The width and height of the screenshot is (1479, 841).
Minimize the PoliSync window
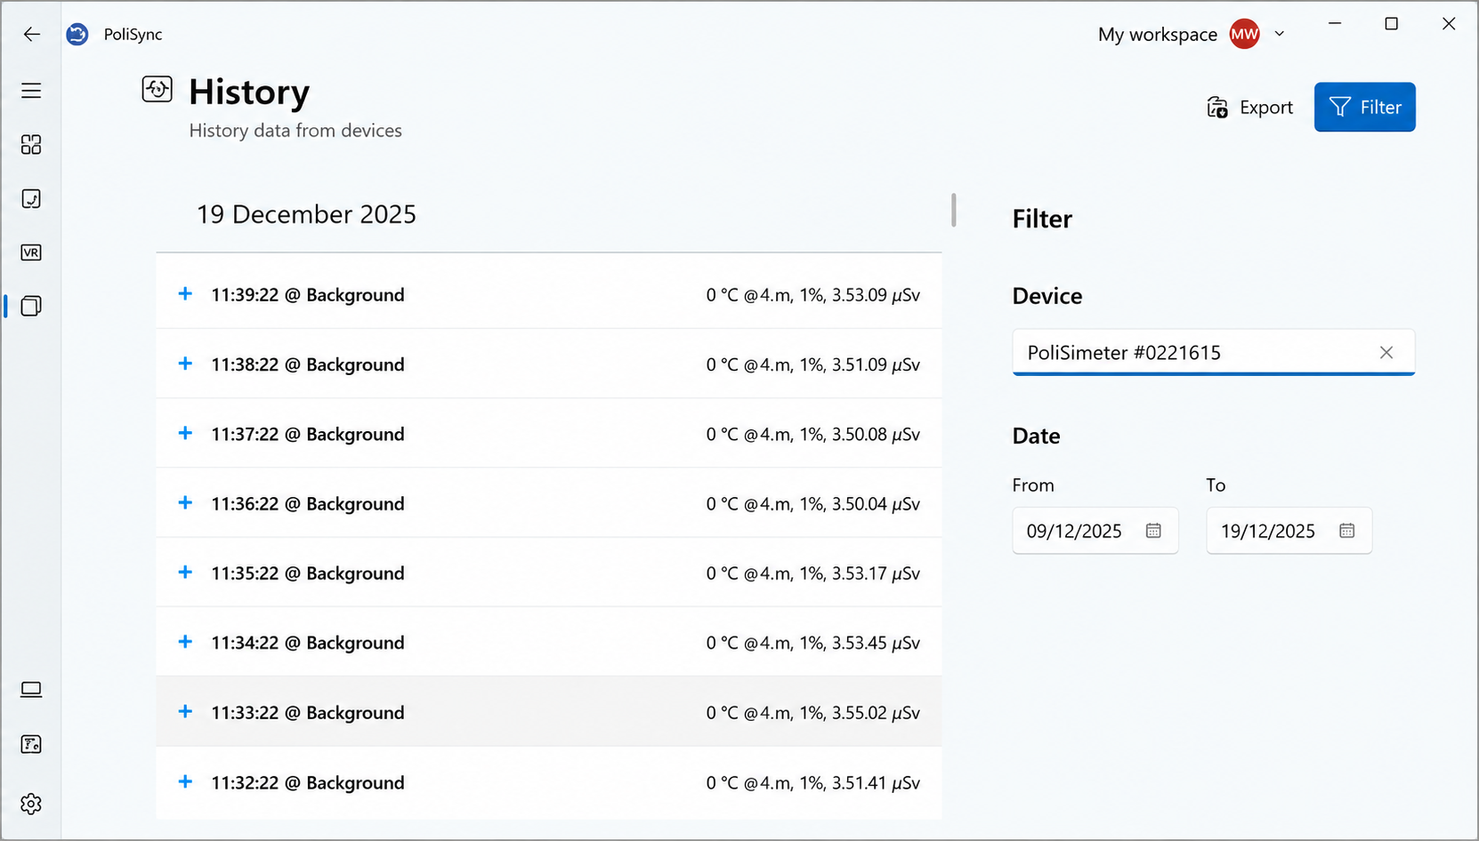click(x=1335, y=24)
